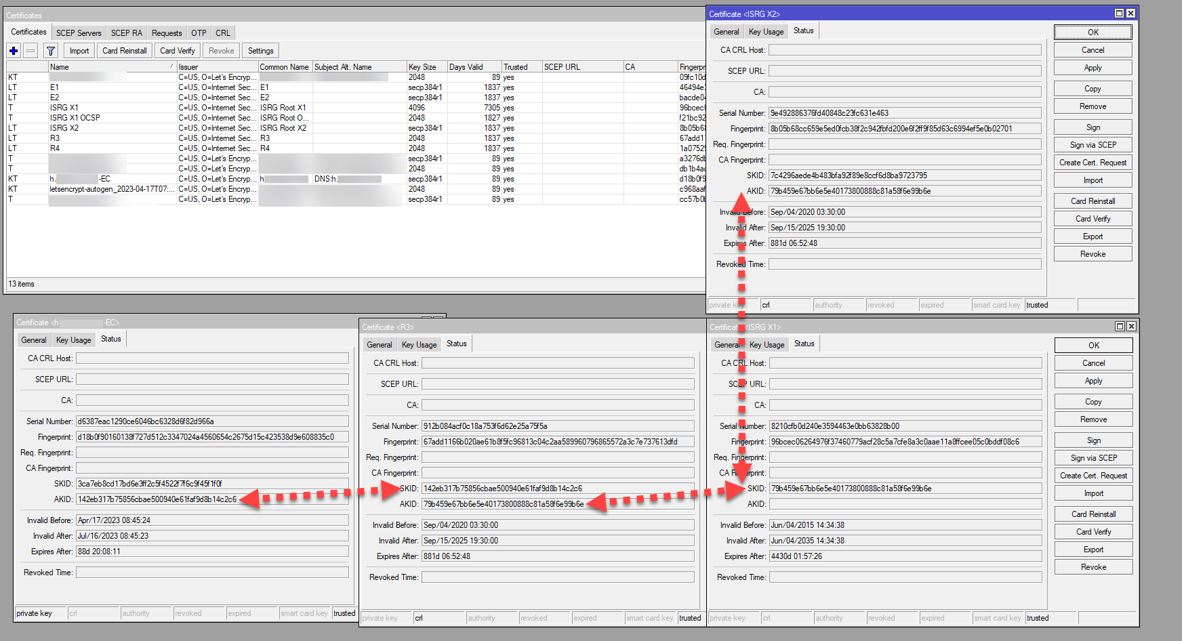Select the R4 certificate row
The width and height of the screenshot is (1182, 641).
click(356, 148)
